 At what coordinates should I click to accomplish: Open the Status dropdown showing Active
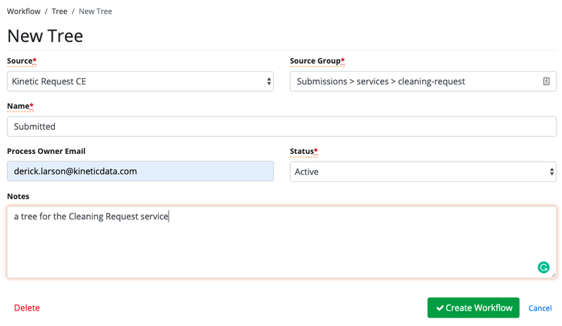pos(423,172)
